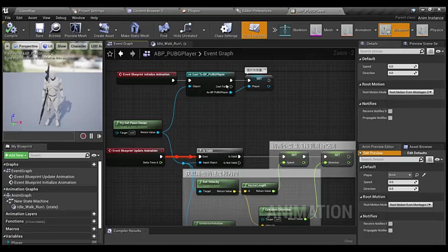Viewport: 448px width, 252px height.
Task: Adjust the Direction value slider in Details
Action: (403, 73)
